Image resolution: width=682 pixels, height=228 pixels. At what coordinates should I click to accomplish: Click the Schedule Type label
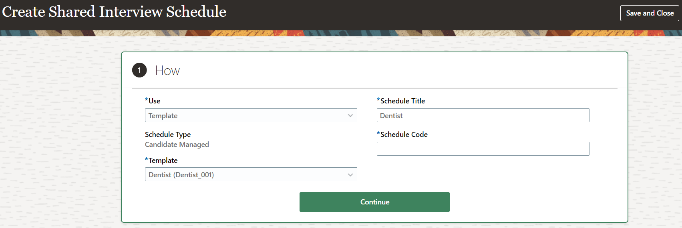[x=168, y=135]
